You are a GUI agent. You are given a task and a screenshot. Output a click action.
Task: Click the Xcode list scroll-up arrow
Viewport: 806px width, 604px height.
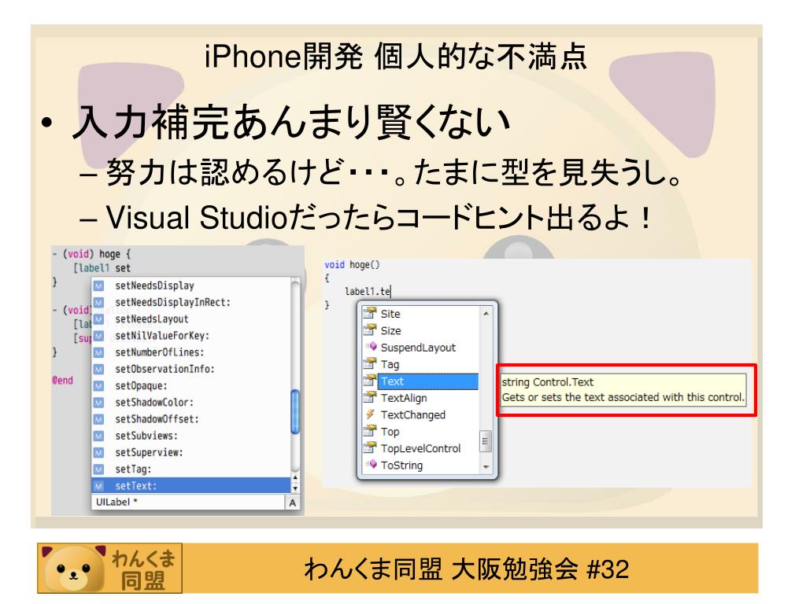pyautogui.click(x=295, y=477)
